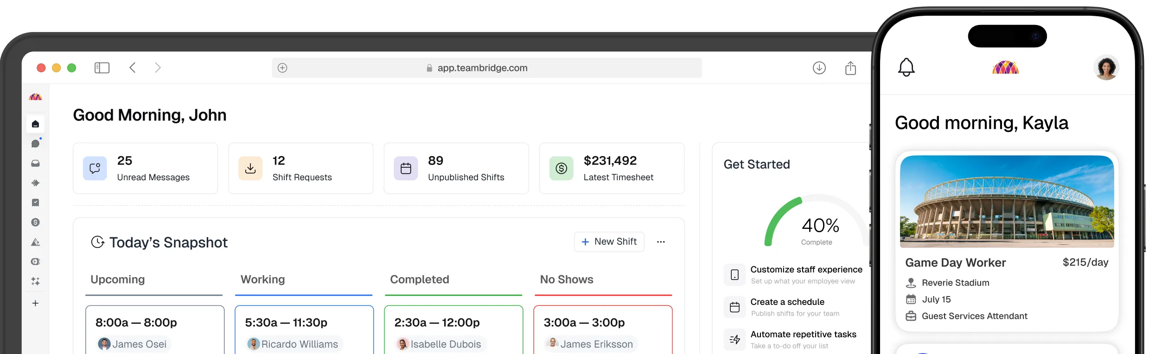Image resolution: width=1149 pixels, height=354 pixels.
Task: Click James Eriksson name chip
Action: coord(590,344)
